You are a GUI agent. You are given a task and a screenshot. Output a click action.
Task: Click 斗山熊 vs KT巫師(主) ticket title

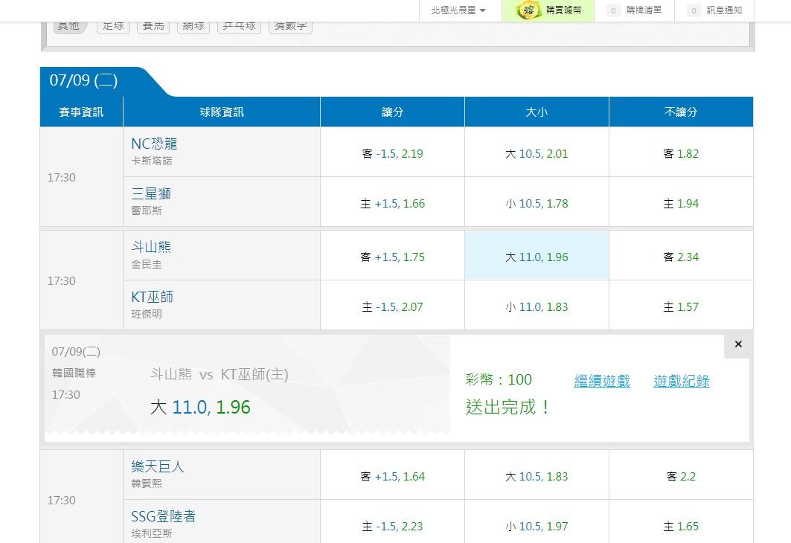point(220,375)
